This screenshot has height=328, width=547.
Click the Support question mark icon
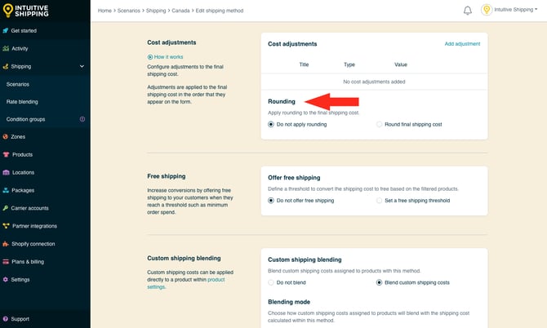click(5, 319)
